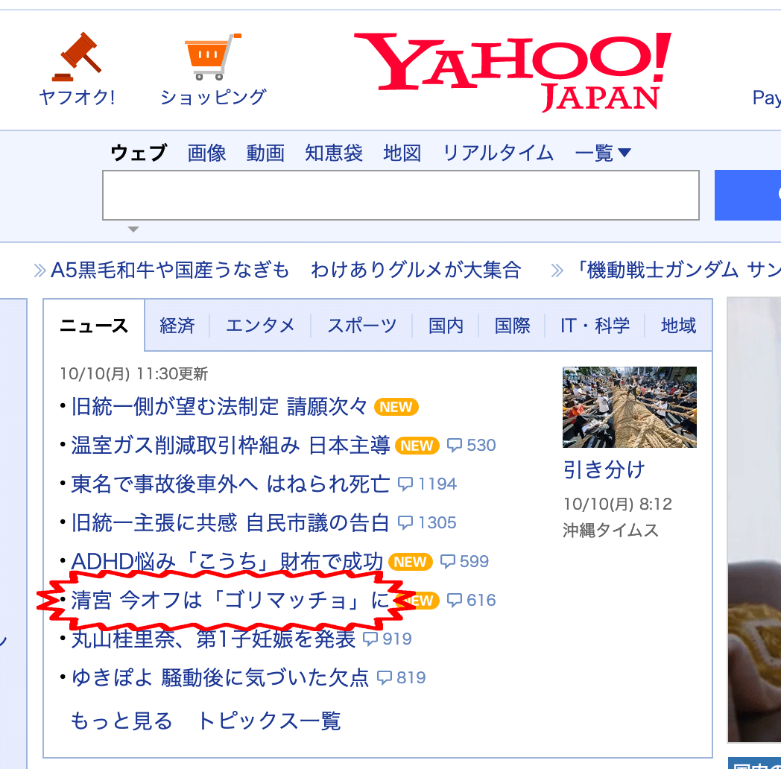781x769 pixels.
Task: Switch to the エンタメ news tab
Action: tap(260, 325)
